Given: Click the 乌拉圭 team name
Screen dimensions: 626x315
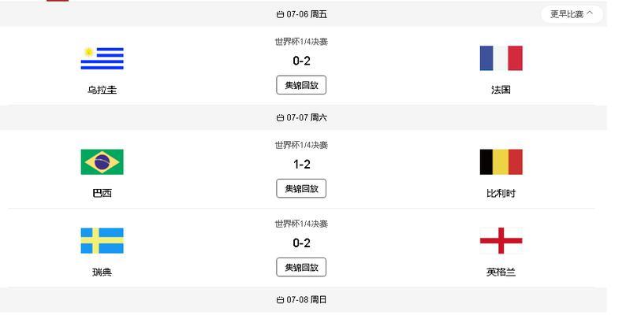Looking at the screenshot, I should [102, 90].
